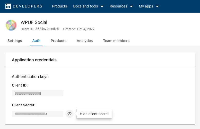Go to the Analytics tab
Screen dimensions: 200x129
(85, 41)
